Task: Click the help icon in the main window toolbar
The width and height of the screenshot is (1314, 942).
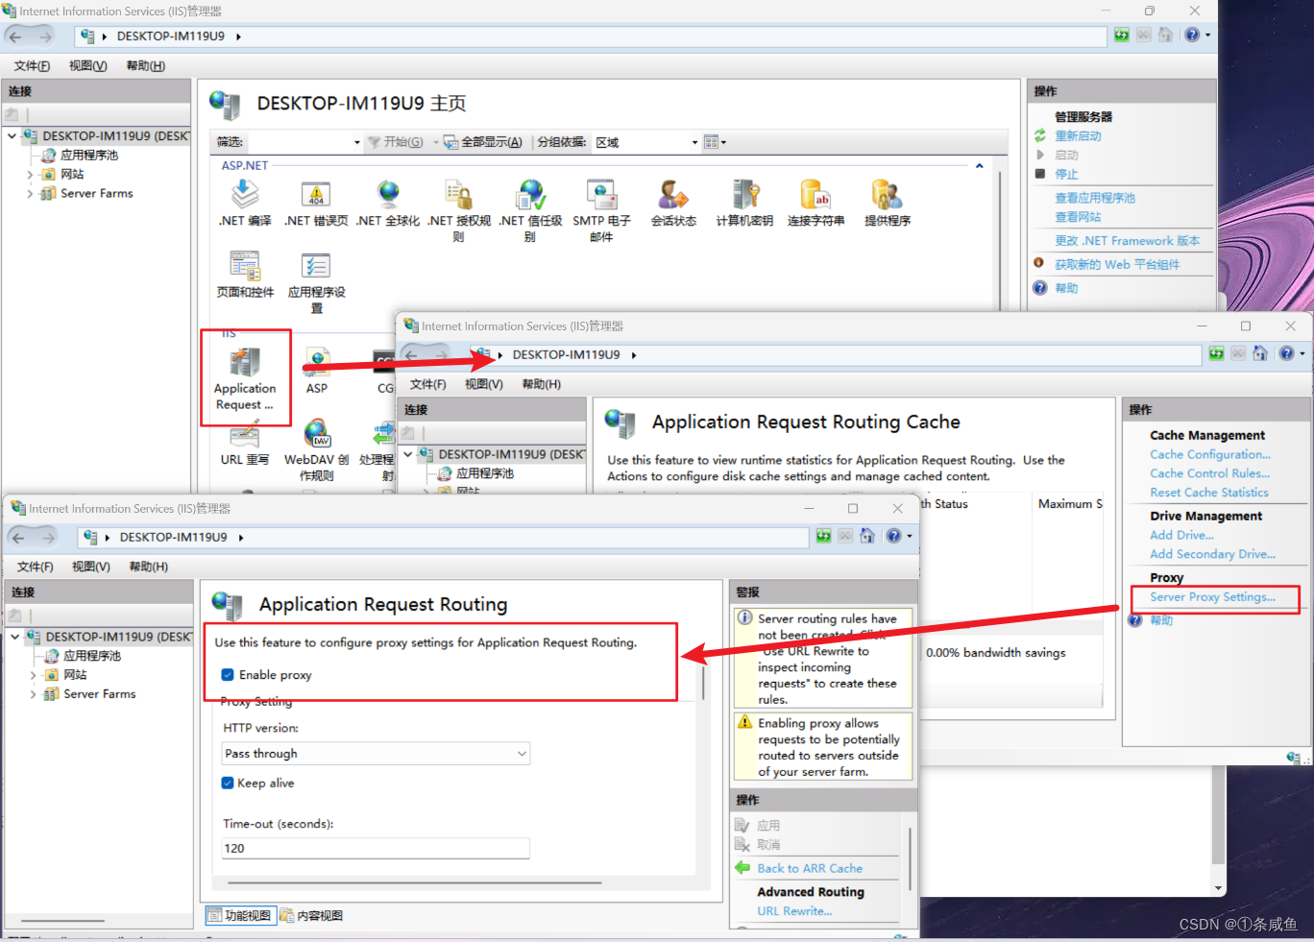Action: 1192,35
